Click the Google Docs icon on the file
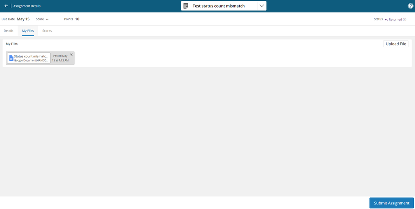 click(x=11, y=58)
